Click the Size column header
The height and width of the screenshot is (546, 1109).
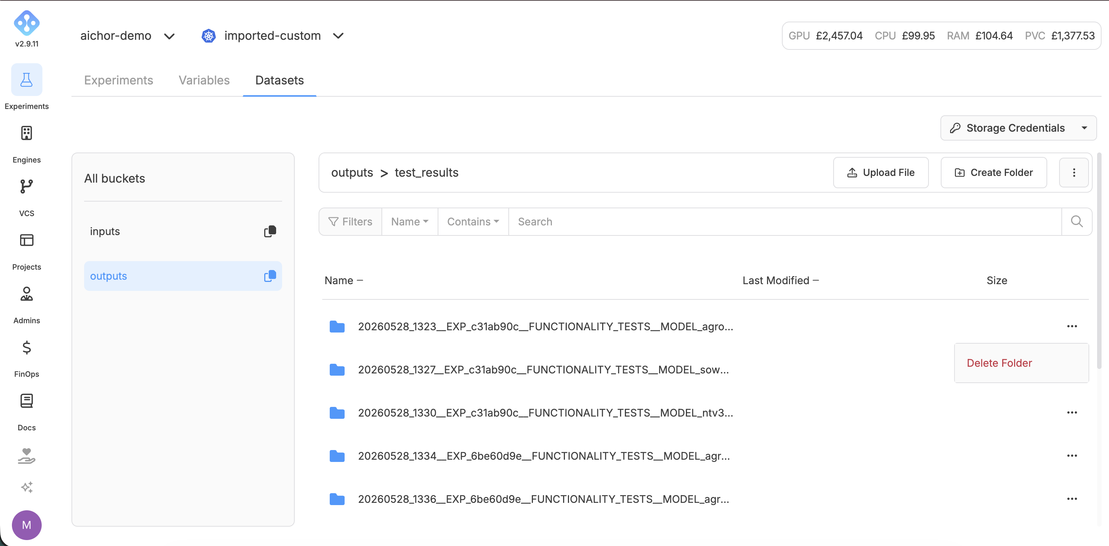[997, 280]
